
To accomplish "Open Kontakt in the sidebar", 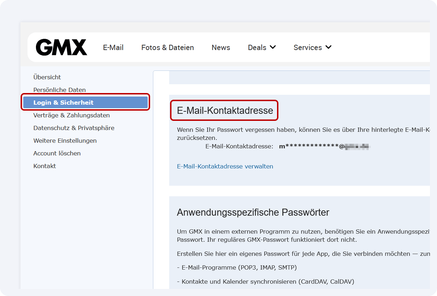I will coord(45,166).
